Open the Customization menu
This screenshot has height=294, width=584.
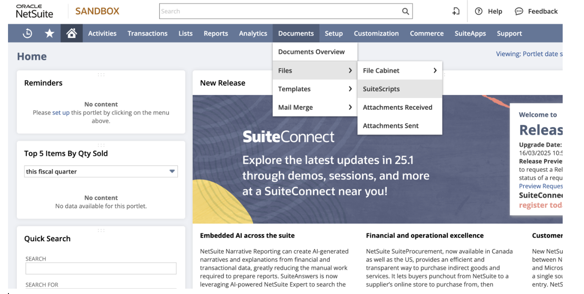(376, 33)
